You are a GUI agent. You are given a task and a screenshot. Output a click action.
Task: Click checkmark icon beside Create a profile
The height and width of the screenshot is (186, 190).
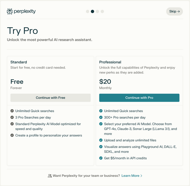pos(12,135)
